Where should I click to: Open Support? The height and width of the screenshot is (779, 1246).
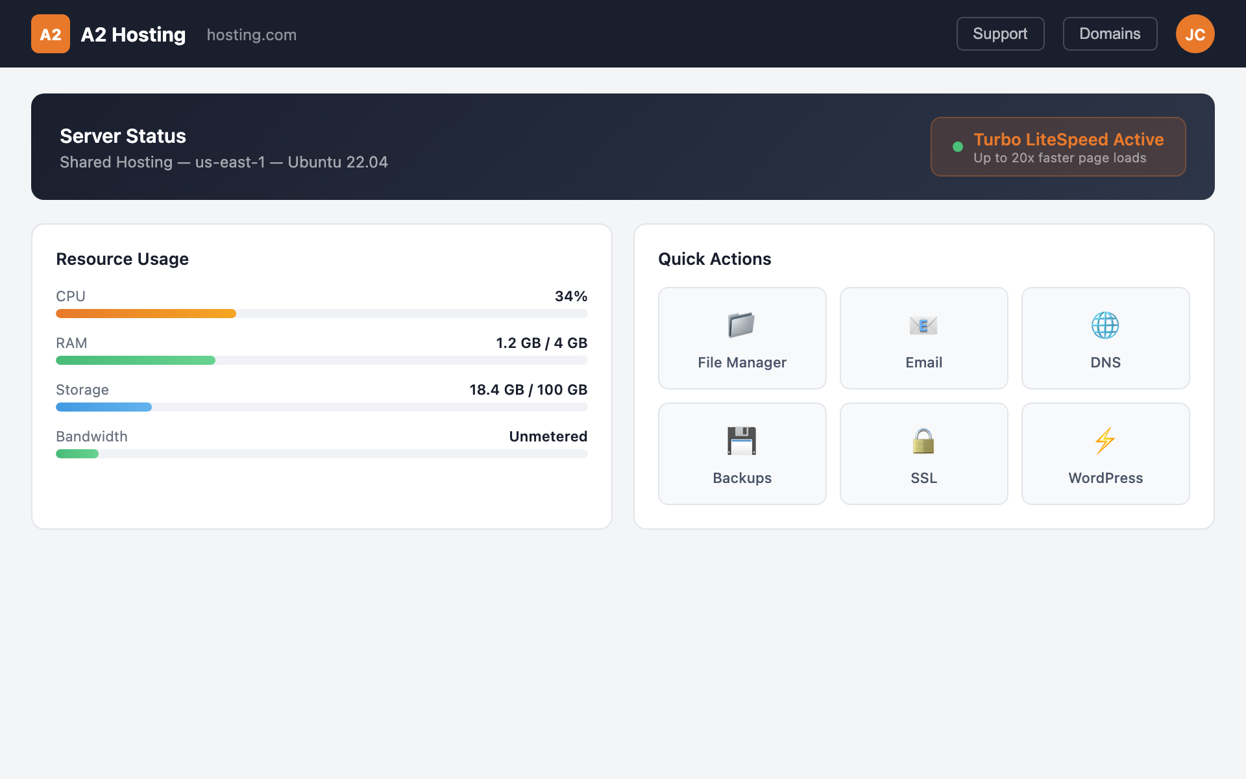coord(1000,34)
